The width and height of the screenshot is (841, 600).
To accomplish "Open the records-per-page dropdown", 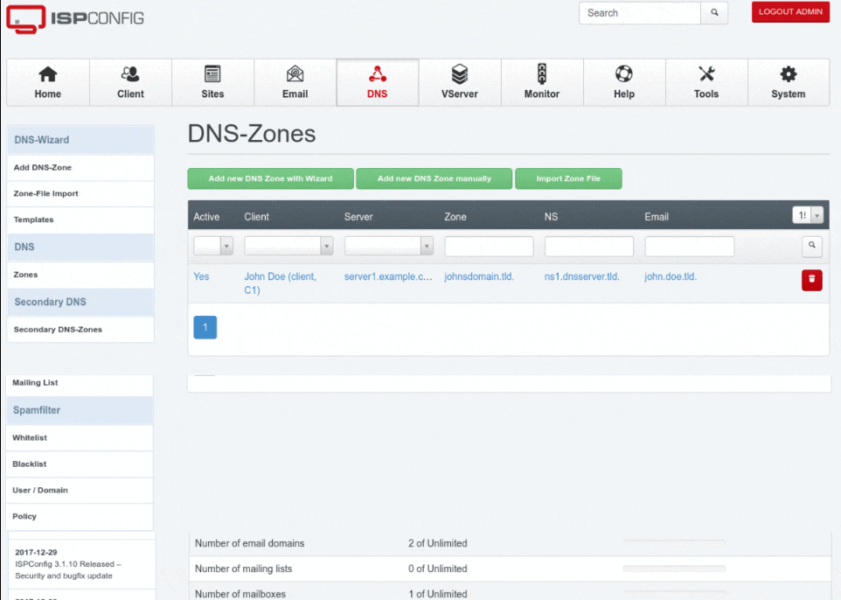I will (x=808, y=216).
